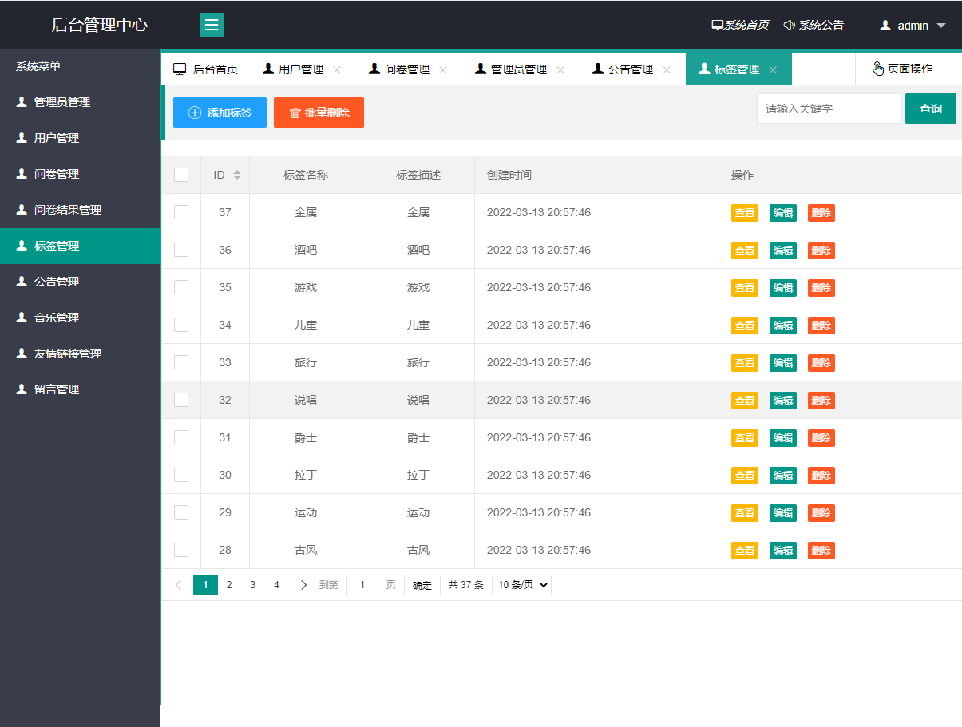
Task: Click the 查询 search button
Action: point(931,109)
